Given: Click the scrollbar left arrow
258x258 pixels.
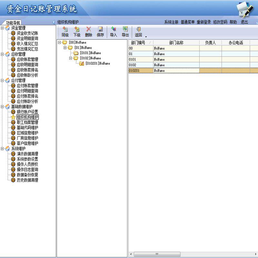Looking at the screenshot, I should (x=131, y=254).
